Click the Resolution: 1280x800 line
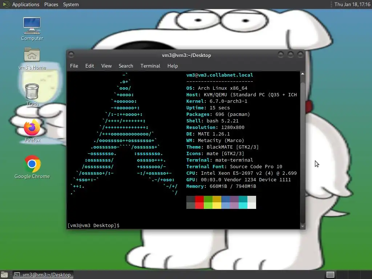 click(x=215, y=128)
